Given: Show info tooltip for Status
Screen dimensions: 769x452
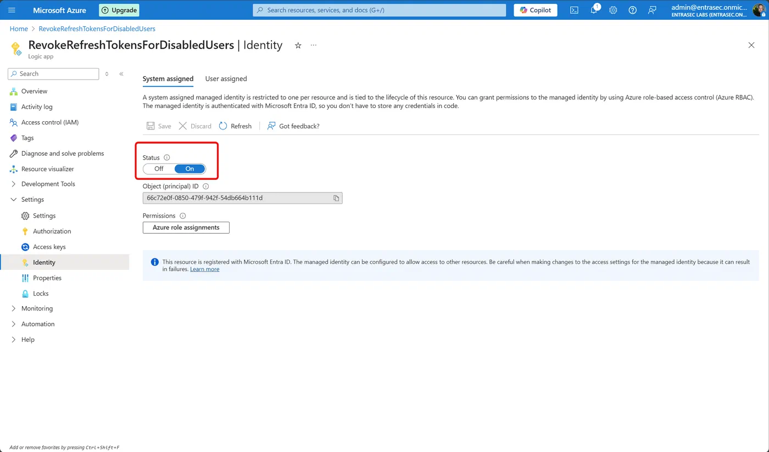Looking at the screenshot, I should [x=167, y=157].
